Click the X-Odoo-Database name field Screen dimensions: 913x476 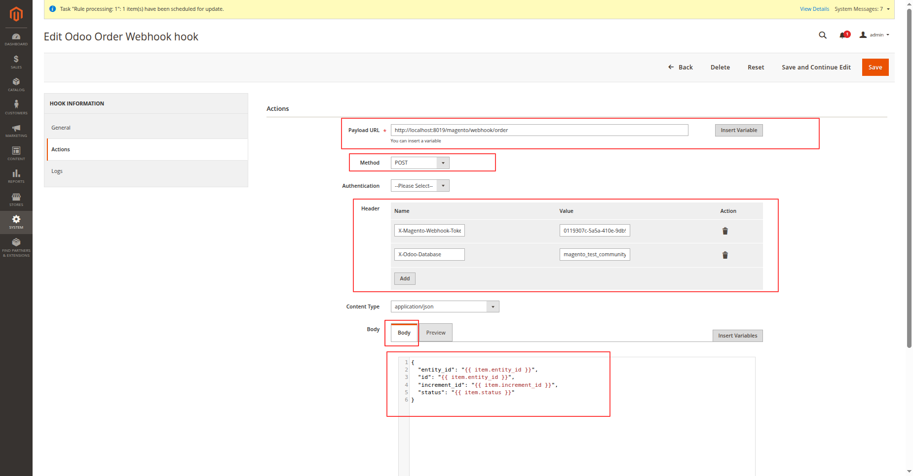[429, 254]
